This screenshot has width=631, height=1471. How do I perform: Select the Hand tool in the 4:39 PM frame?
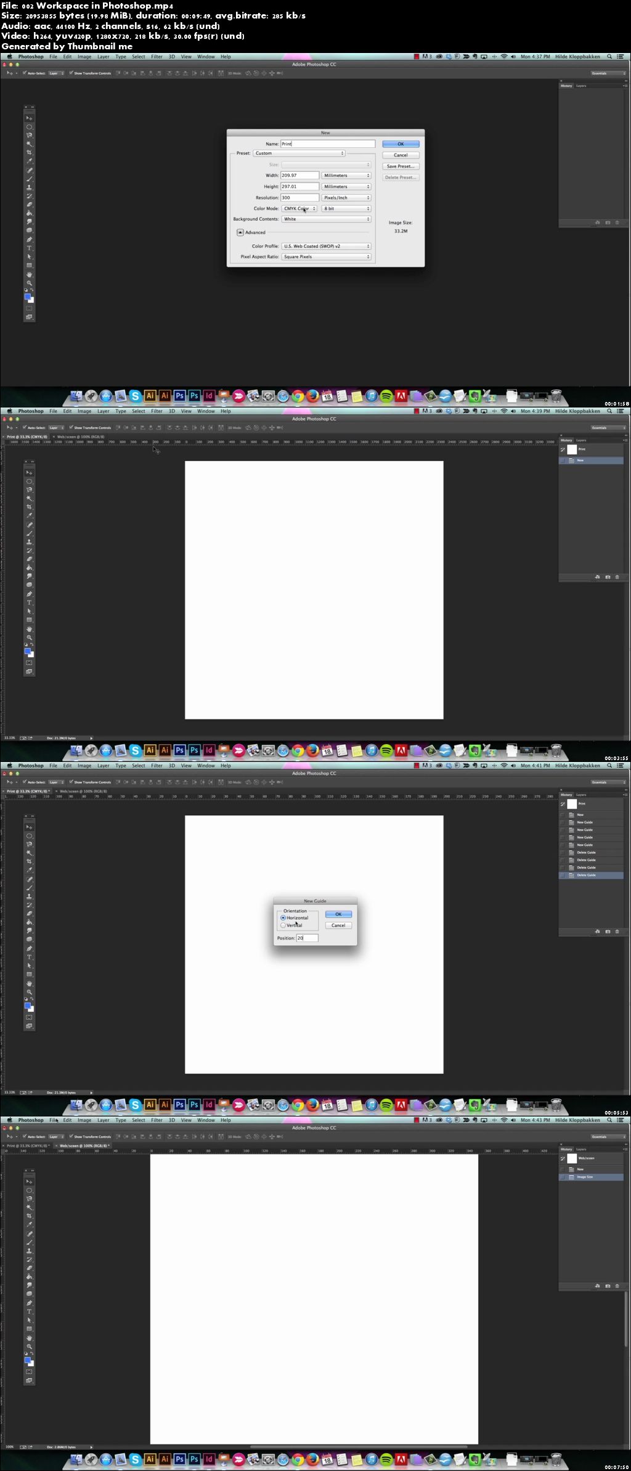pyautogui.click(x=29, y=629)
